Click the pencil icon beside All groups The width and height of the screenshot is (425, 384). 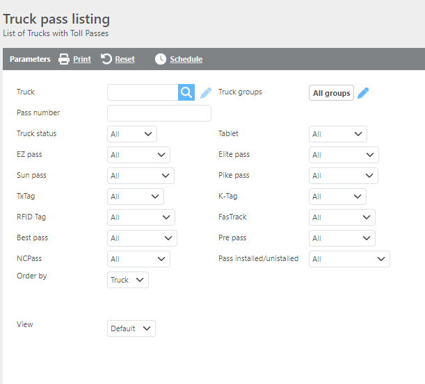[363, 93]
